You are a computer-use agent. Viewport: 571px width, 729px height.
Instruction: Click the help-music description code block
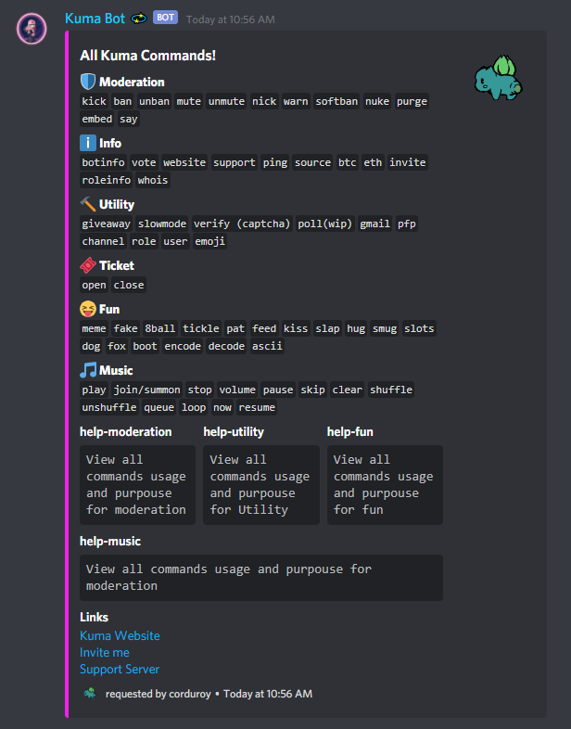[x=260, y=577]
